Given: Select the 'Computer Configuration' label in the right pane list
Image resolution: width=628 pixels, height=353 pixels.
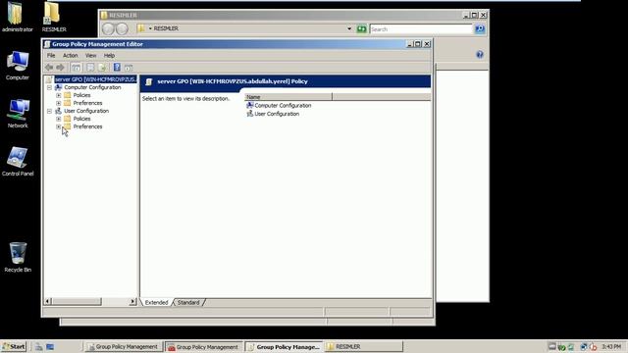Looking at the screenshot, I should pos(283,106).
